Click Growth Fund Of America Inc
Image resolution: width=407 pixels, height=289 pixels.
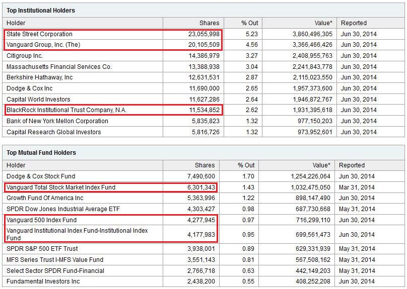coord(45,198)
